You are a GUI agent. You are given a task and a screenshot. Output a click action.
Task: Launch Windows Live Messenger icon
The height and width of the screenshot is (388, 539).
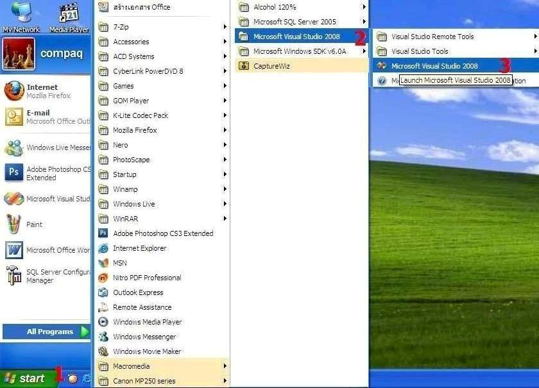tap(13, 148)
